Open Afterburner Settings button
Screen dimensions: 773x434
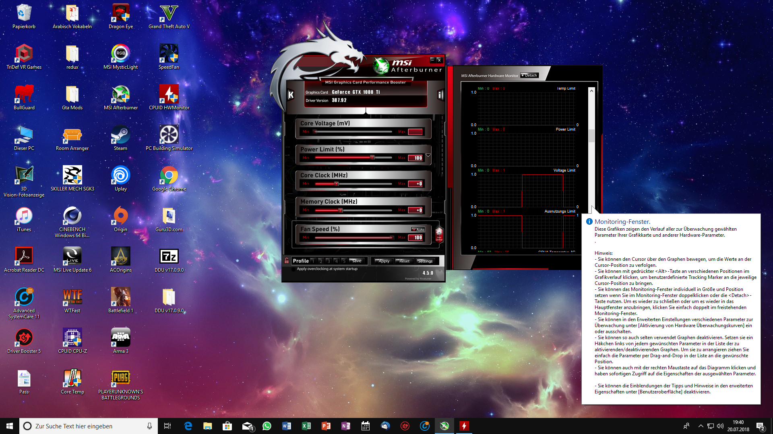[425, 261]
